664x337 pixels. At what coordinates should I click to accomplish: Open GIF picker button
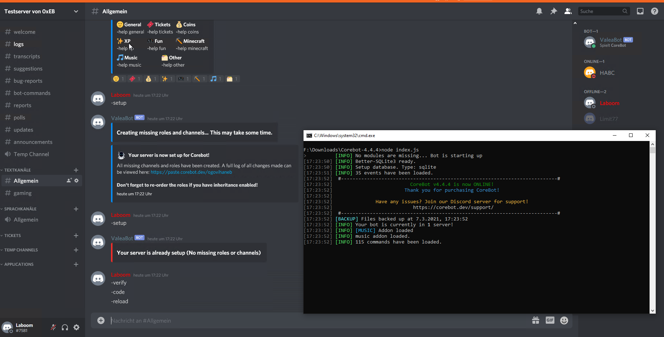click(550, 320)
